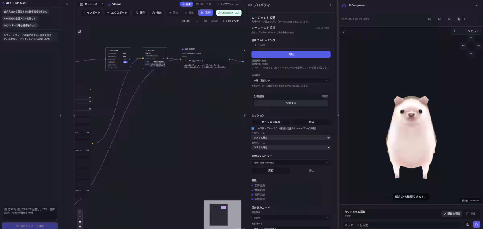Open the comment bubble icon in toolbar
Image resolution: width=483 pixels, height=229 pixels.
(x=197, y=21)
